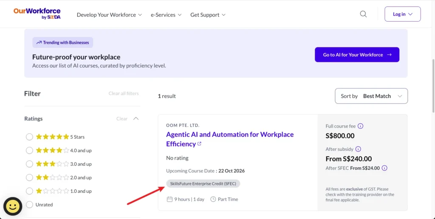
Task: Click Go to AI for Your Workforce
Action: click(x=357, y=55)
